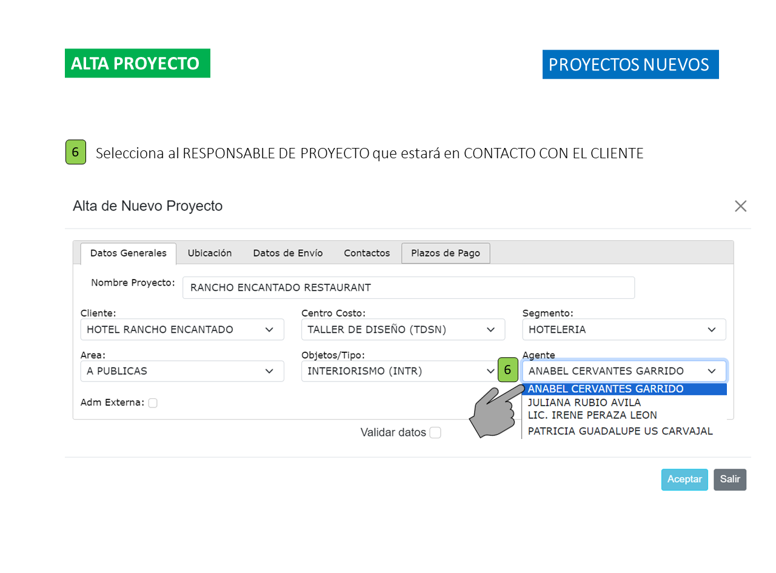776x573 pixels.
Task: Expand the Cliente dropdown
Action: [182, 330]
